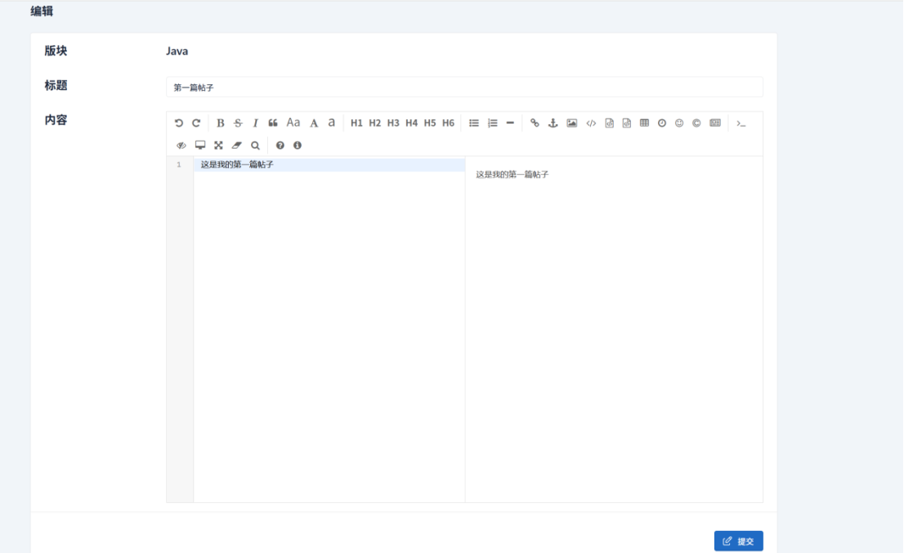
Task: Insert inline code with </> icon
Action: pyautogui.click(x=591, y=123)
